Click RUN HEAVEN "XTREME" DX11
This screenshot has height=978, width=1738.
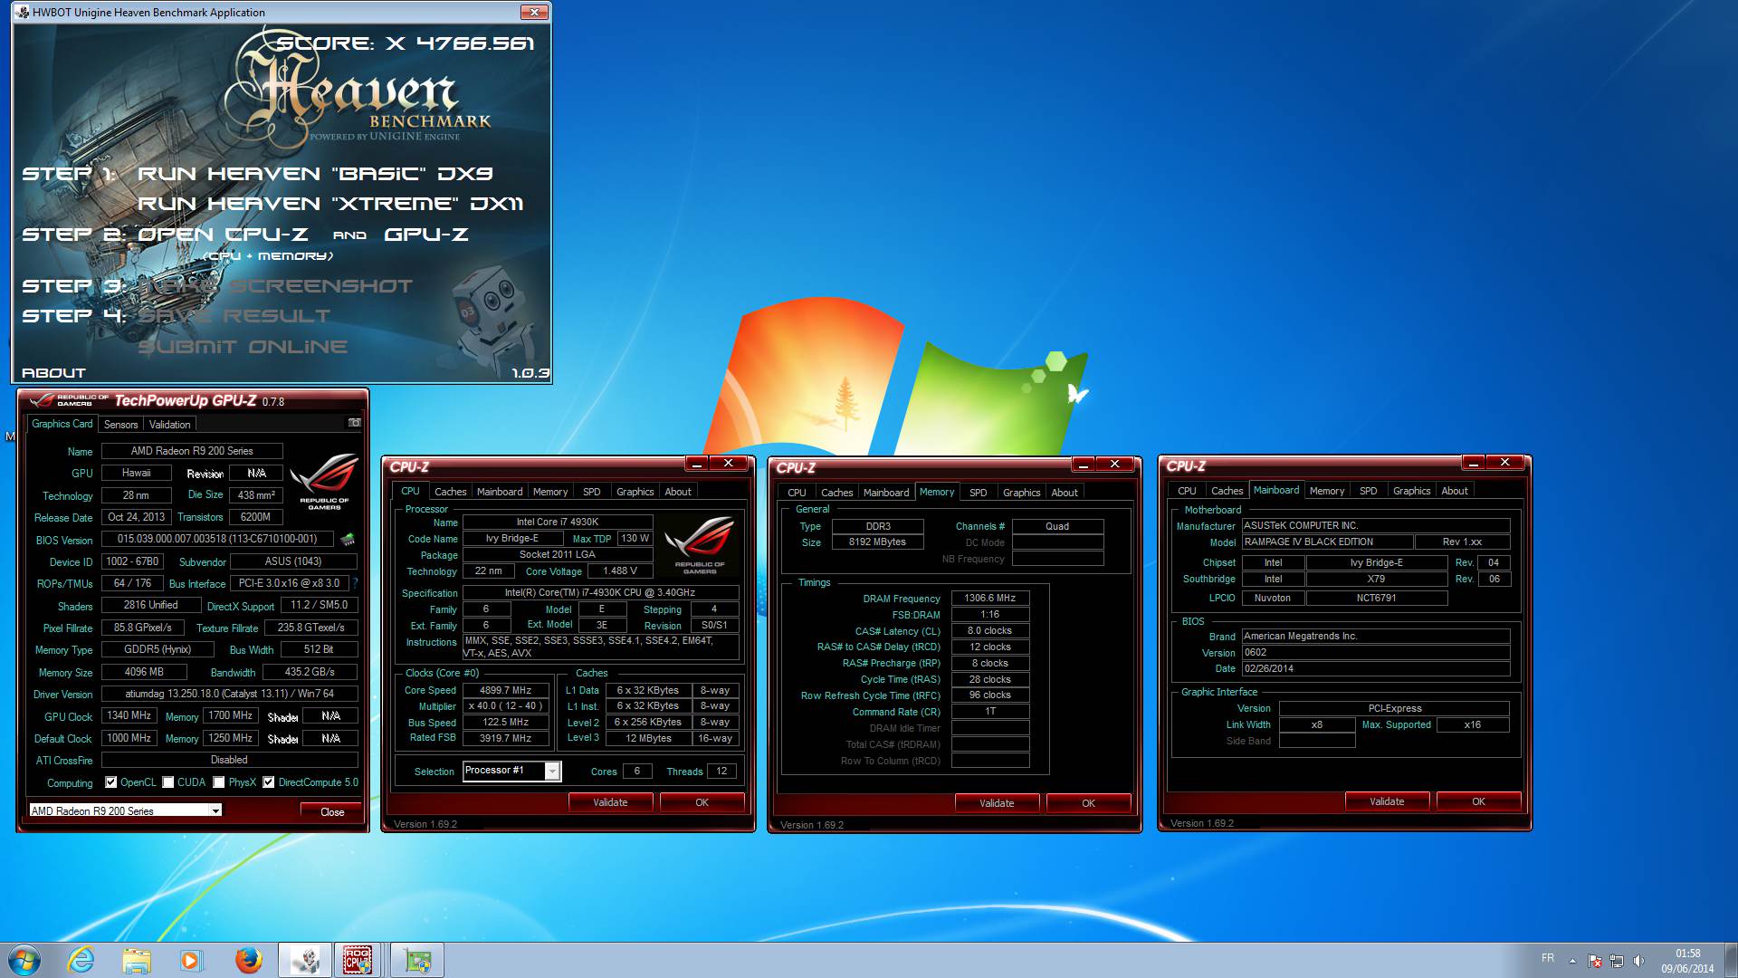pyautogui.click(x=330, y=204)
